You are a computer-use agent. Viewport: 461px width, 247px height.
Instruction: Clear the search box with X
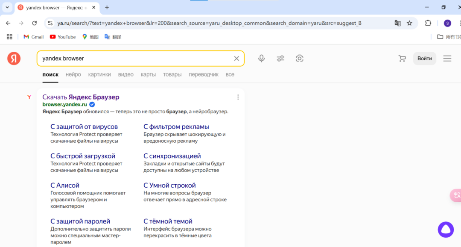[x=236, y=59]
